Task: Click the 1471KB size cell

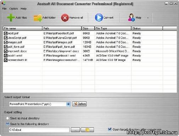Action: click(x=88, y=60)
